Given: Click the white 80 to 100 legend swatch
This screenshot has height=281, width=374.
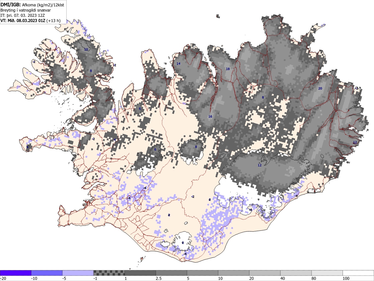Looking at the screenshot, I should point(327,273).
